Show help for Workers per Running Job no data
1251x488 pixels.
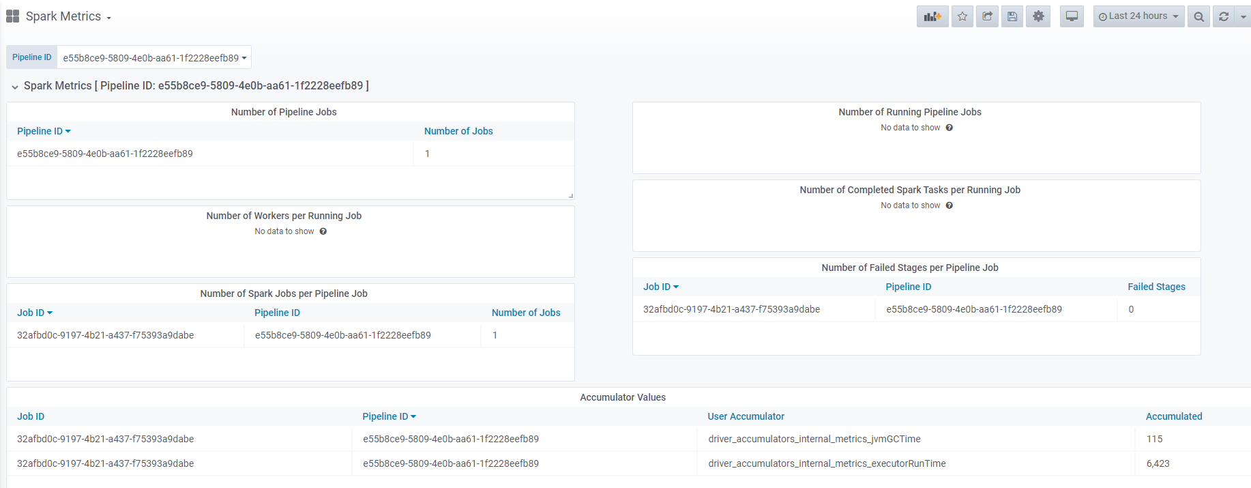[323, 231]
